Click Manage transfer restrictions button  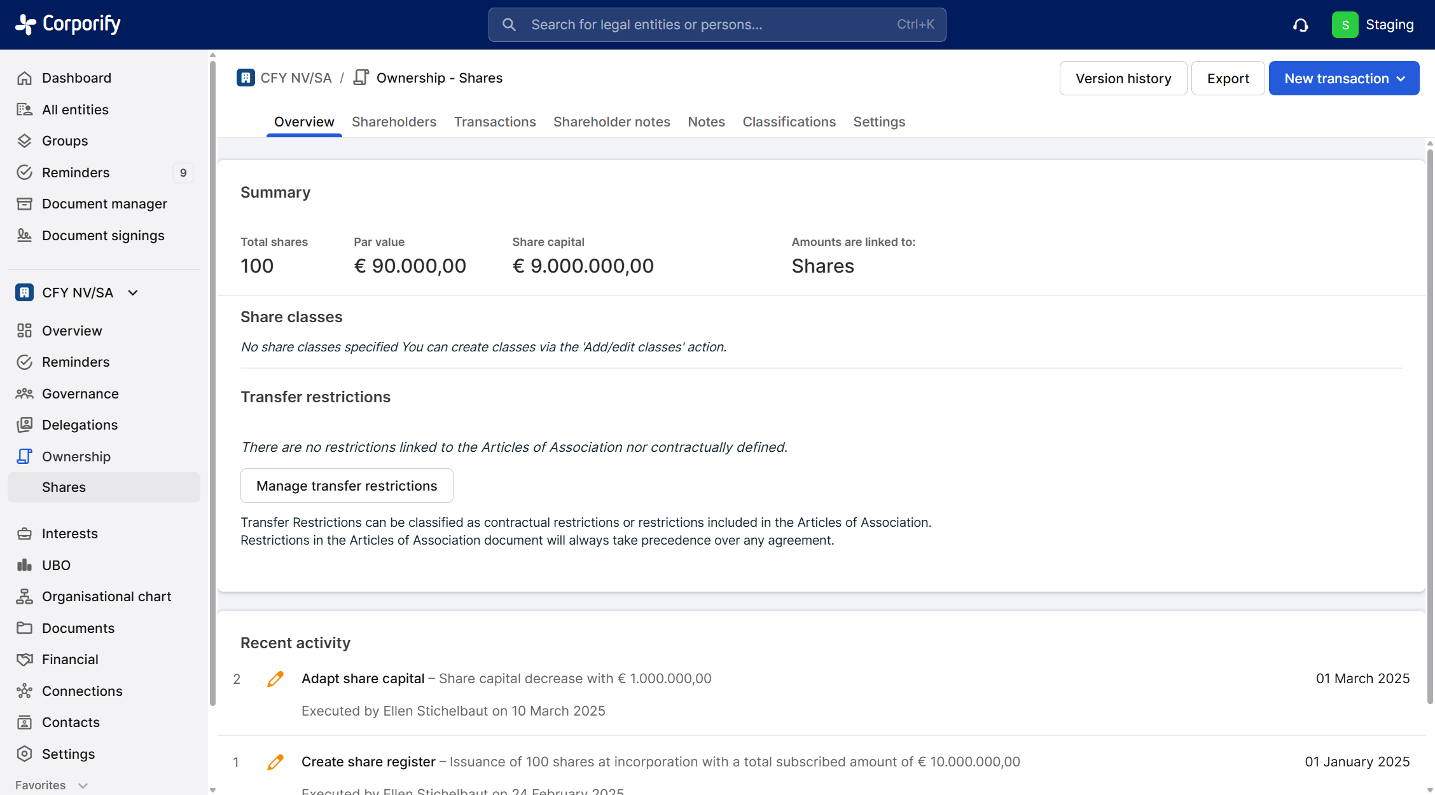click(347, 486)
